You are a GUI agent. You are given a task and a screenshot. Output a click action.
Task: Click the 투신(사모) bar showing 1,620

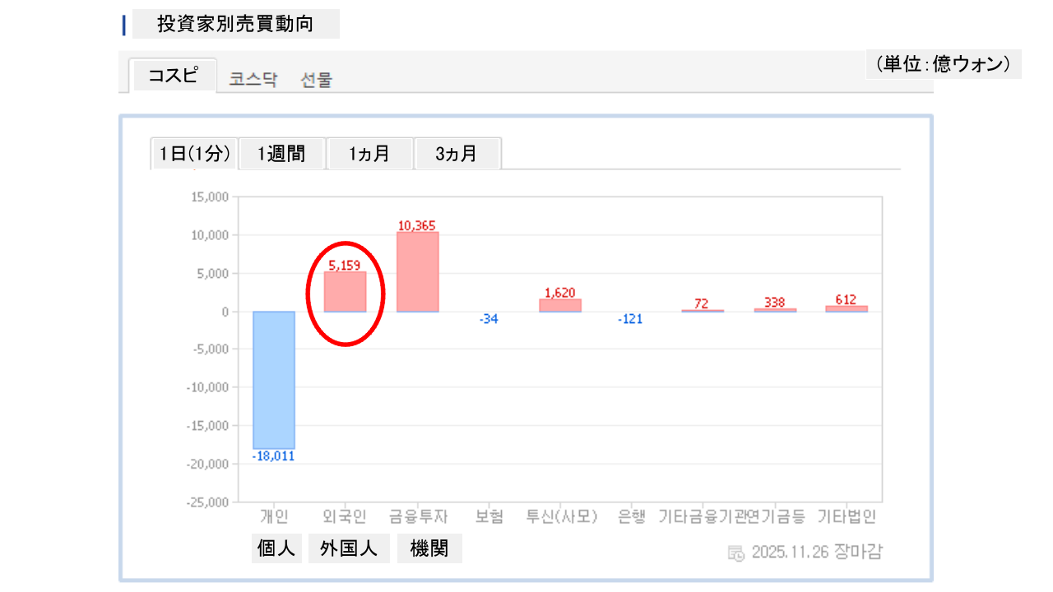(x=560, y=306)
